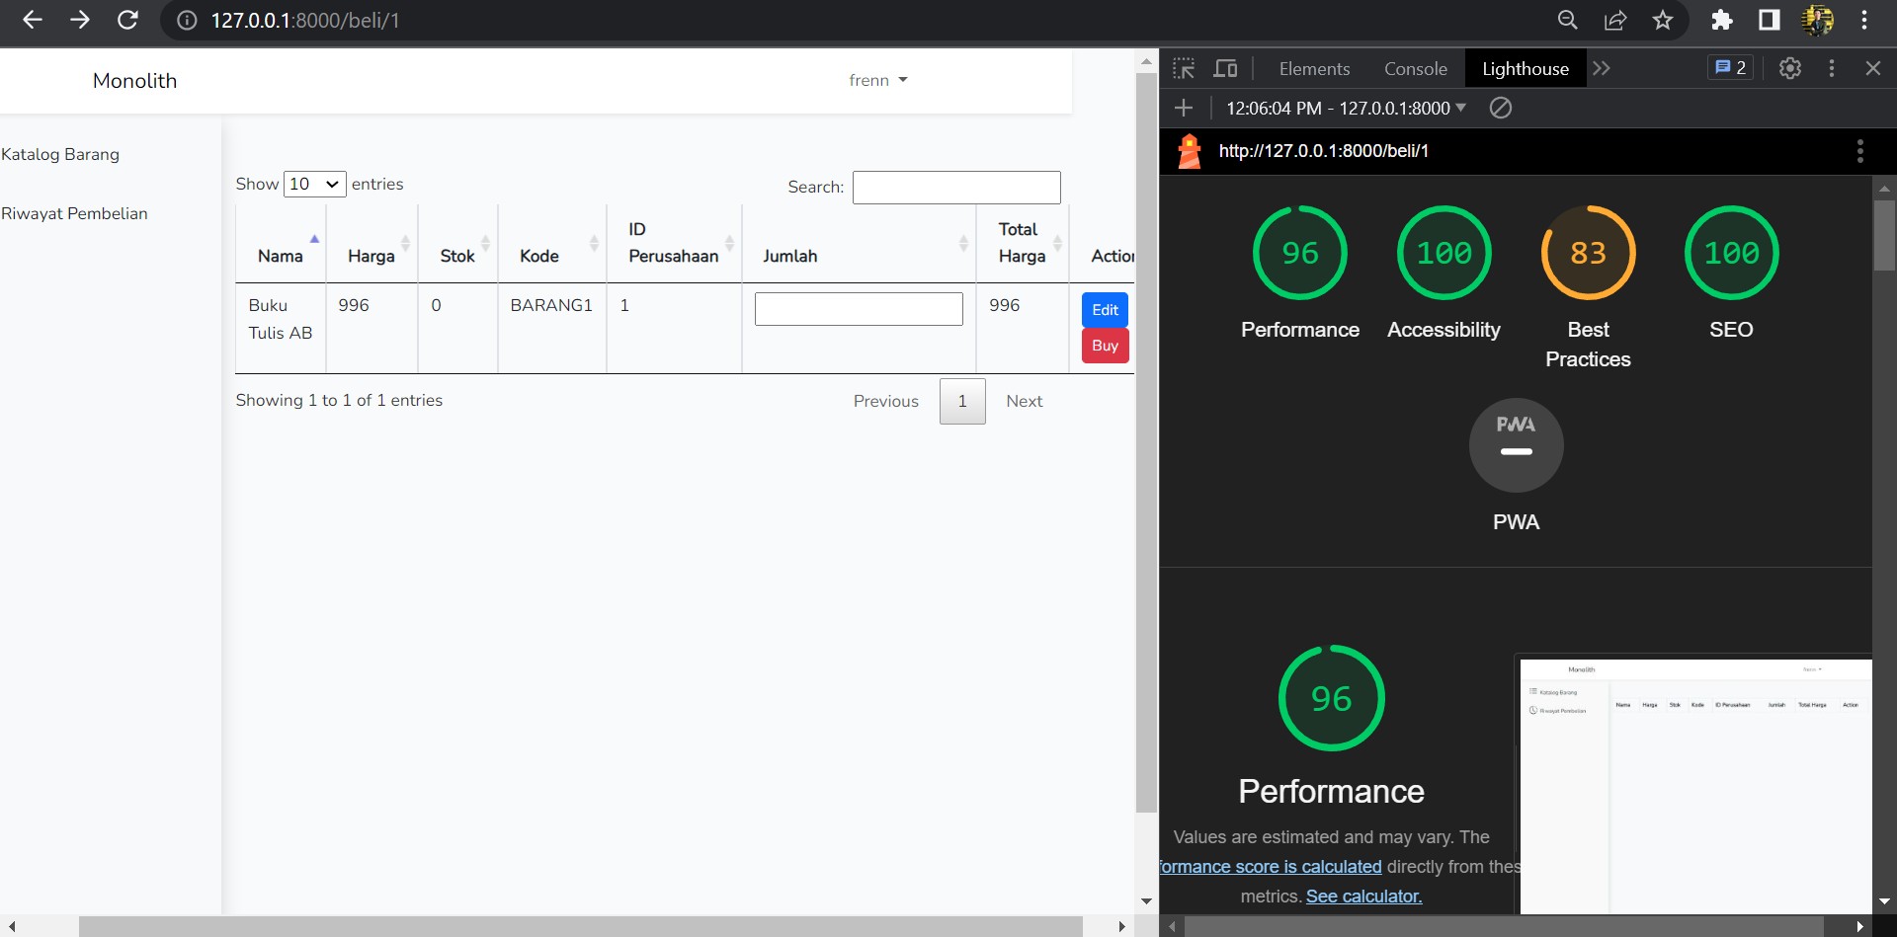Image resolution: width=1897 pixels, height=937 pixels.
Task: Open the Chrome three-dot menu
Action: (1864, 20)
